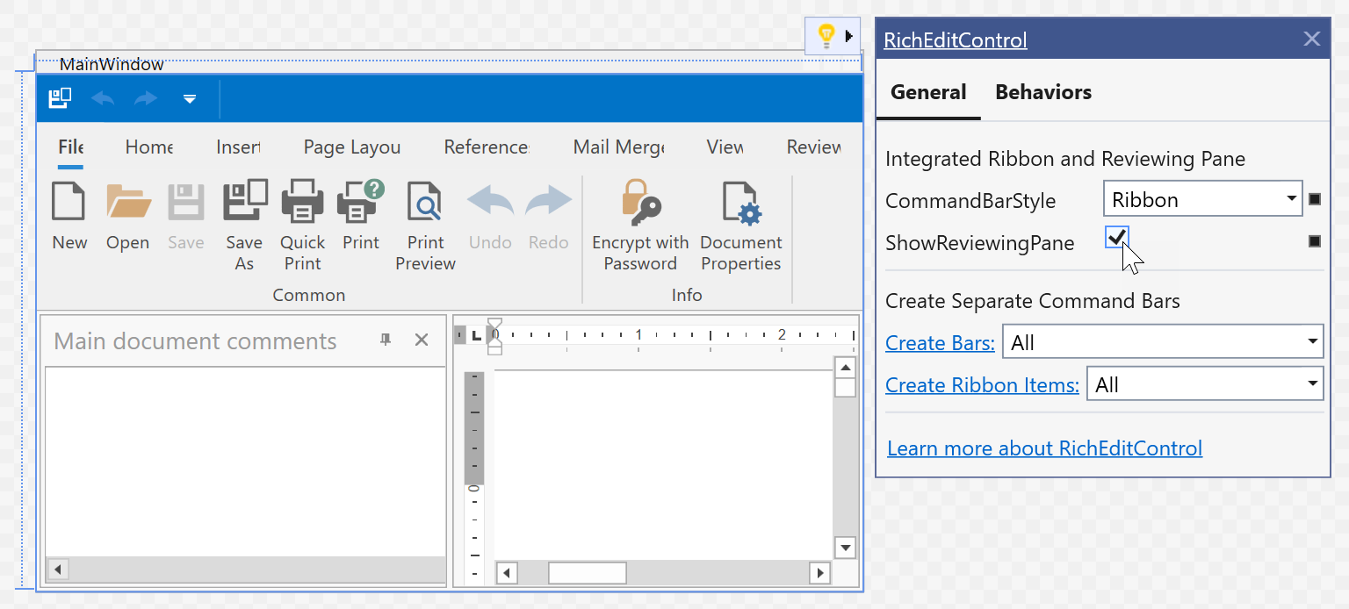1349x609 pixels.
Task: Click Learn more about RichEditControl link
Action: (x=1044, y=448)
